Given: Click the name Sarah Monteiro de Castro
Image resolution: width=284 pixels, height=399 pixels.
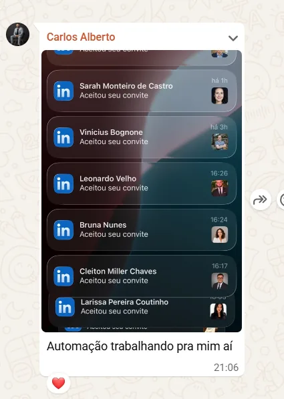Looking at the screenshot, I should (x=126, y=86).
